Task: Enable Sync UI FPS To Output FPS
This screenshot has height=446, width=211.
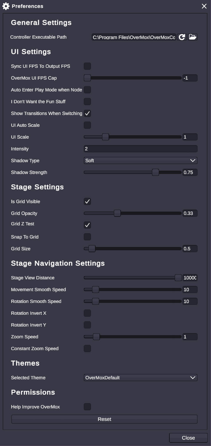Action: click(87, 66)
